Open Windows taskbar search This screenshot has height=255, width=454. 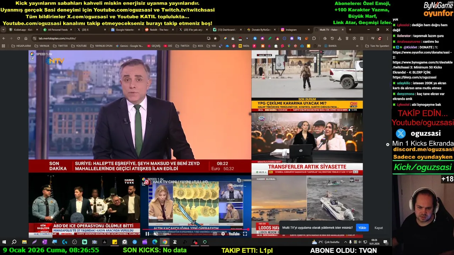14,242
